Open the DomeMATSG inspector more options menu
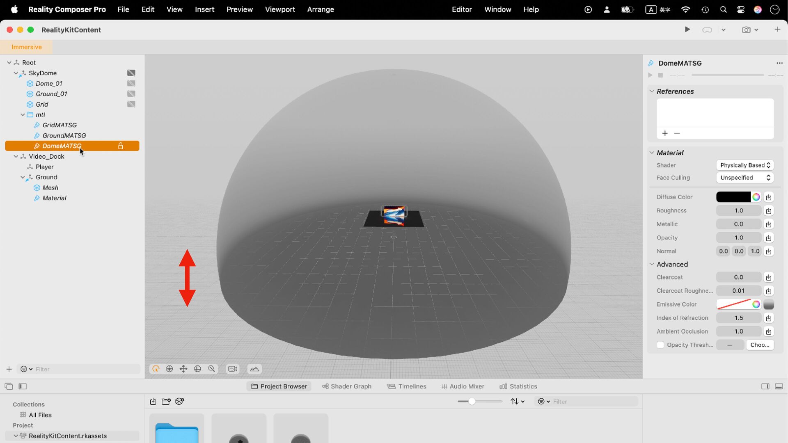Image resolution: width=788 pixels, height=443 pixels. 779,63
